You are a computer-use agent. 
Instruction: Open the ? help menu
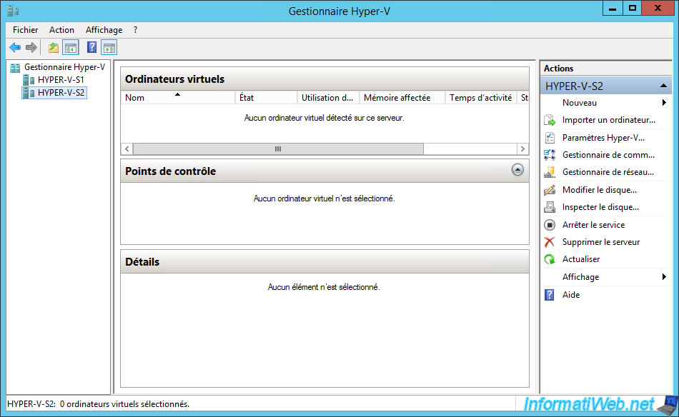click(136, 30)
